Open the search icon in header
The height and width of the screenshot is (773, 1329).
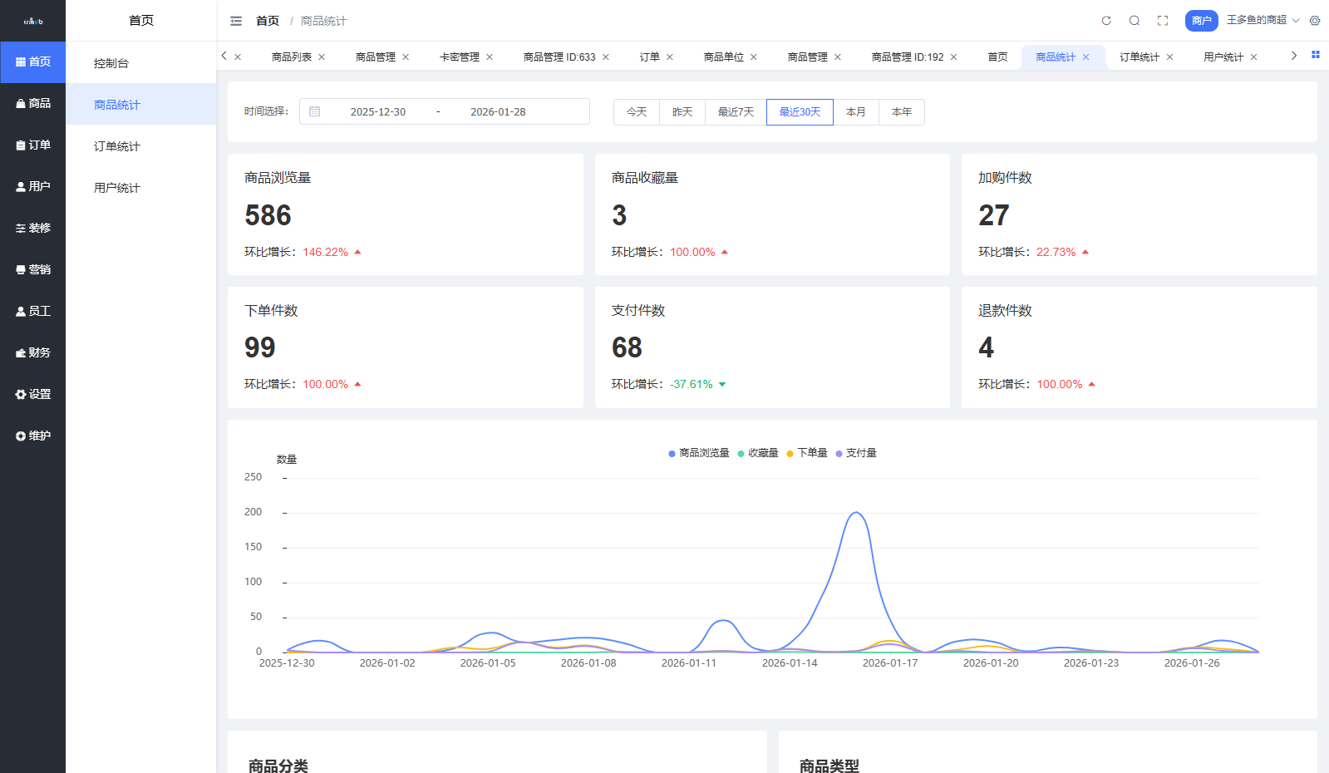click(1135, 21)
